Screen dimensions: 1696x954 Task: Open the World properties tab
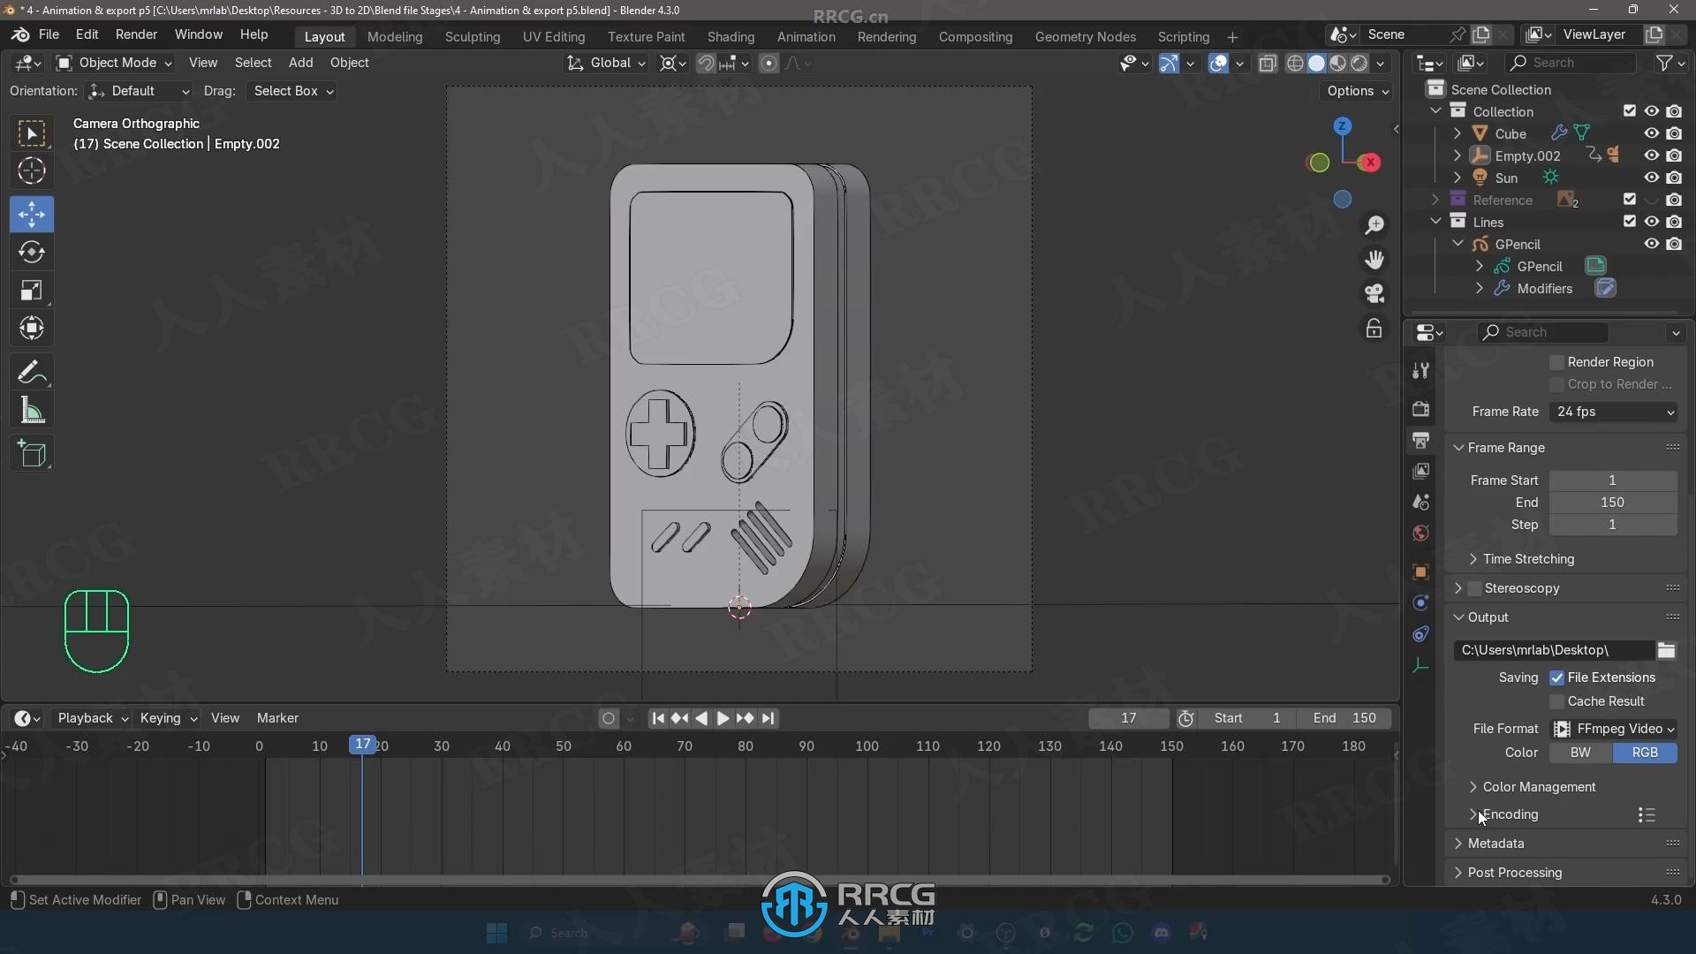tap(1420, 533)
